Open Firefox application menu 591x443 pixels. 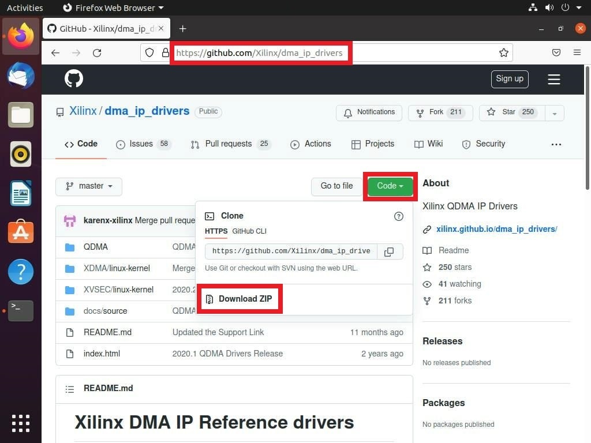pos(577,52)
